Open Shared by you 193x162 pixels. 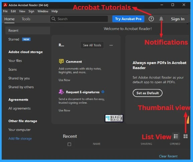point(19,78)
